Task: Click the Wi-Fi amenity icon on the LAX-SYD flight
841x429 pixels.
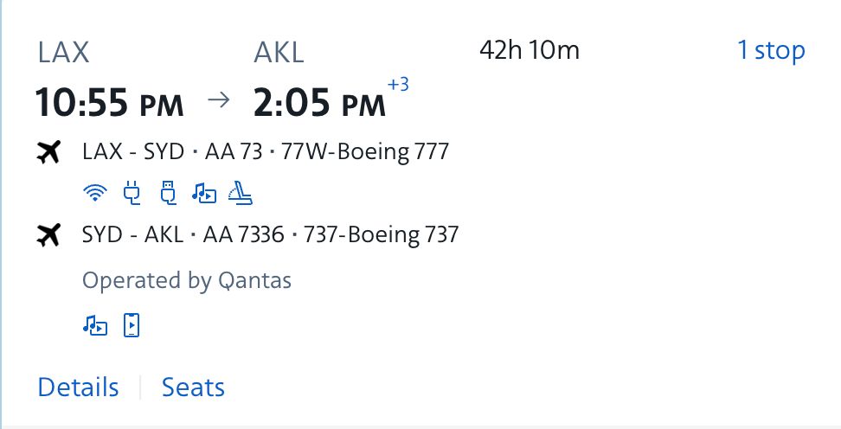Action: tap(96, 194)
